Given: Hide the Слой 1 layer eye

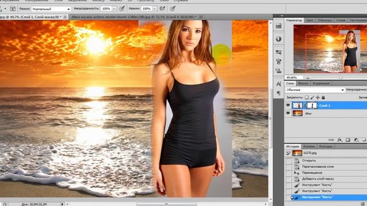Looking at the screenshot, I should 288,105.
